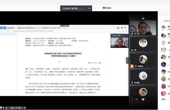Bookmark the page with the star icon

click(x=119, y=31)
